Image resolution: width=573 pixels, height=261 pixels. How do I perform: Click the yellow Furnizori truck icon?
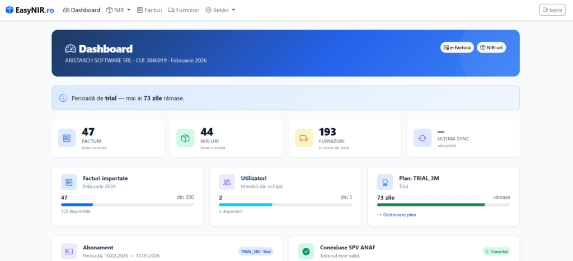[304, 137]
